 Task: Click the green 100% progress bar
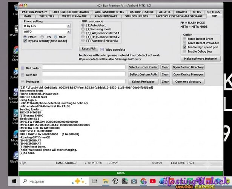coord(121,173)
